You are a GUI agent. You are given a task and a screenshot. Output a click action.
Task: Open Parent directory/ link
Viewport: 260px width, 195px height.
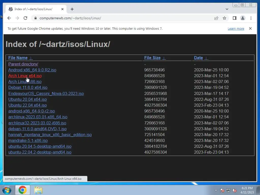(23, 64)
